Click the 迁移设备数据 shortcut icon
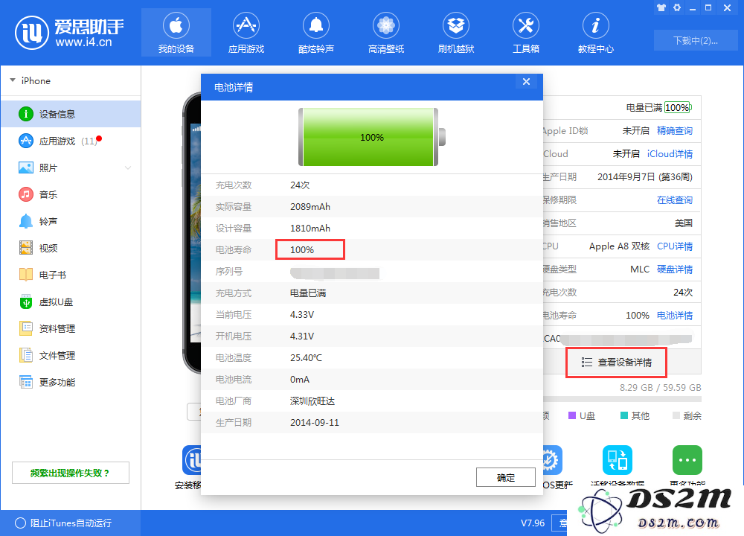 [x=618, y=460]
